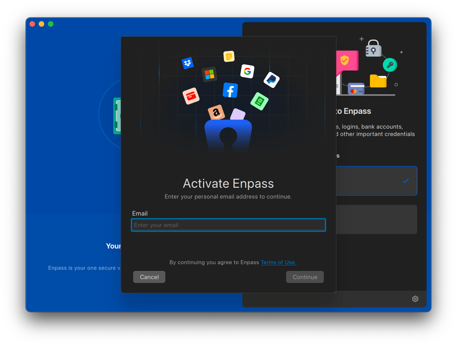Click the Dropbox icon in illustration
The width and height of the screenshot is (457, 346).
click(188, 63)
